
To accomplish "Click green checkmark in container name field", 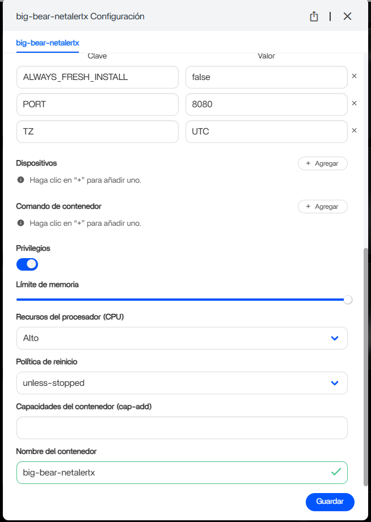I will (x=336, y=472).
